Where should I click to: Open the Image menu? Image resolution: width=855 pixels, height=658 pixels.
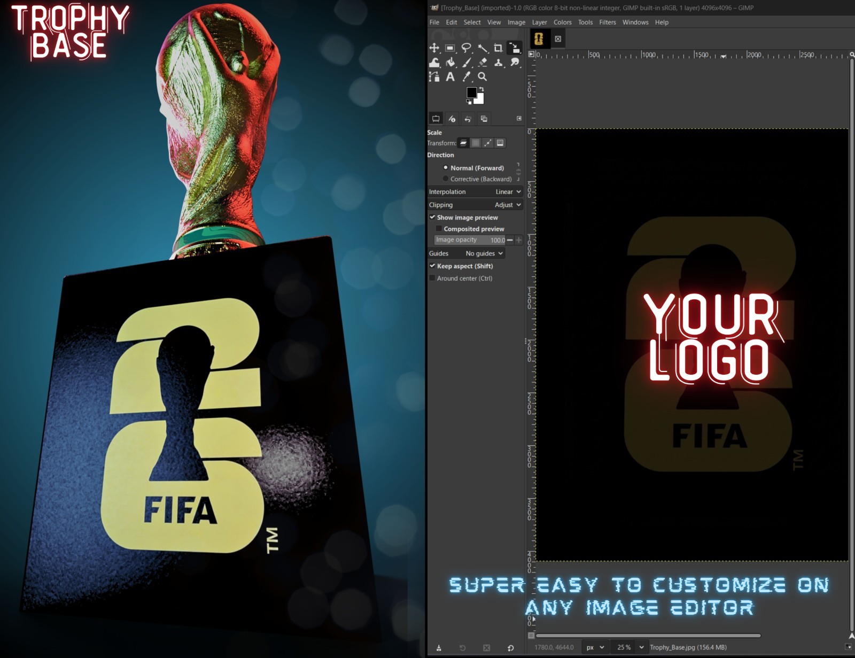pyautogui.click(x=516, y=22)
